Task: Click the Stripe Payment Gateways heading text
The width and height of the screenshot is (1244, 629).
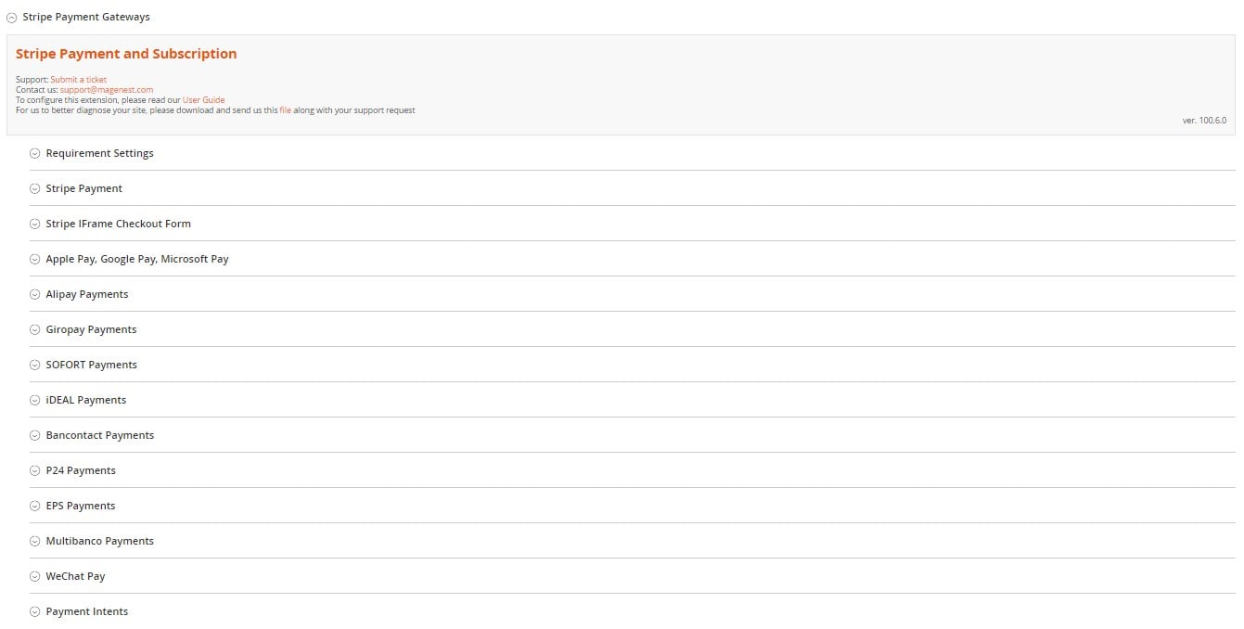Action: coord(86,17)
